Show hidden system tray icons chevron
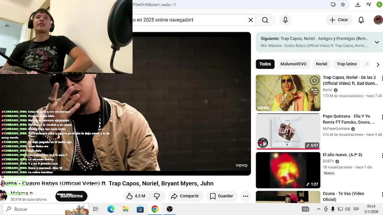 point(318,209)
